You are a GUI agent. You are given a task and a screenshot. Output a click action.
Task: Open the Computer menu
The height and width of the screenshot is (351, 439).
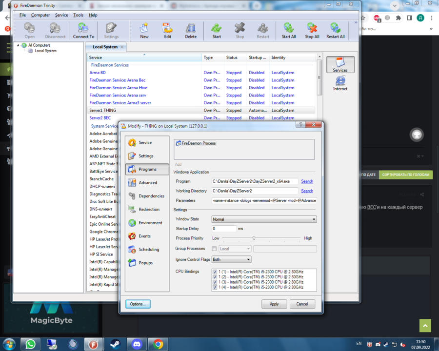(40, 15)
